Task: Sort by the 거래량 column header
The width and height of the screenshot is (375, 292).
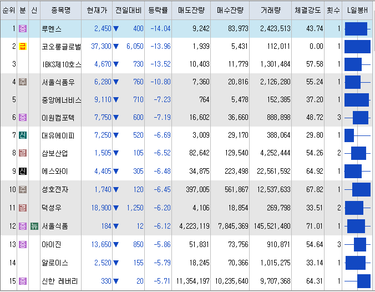Action: click(271, 11)
